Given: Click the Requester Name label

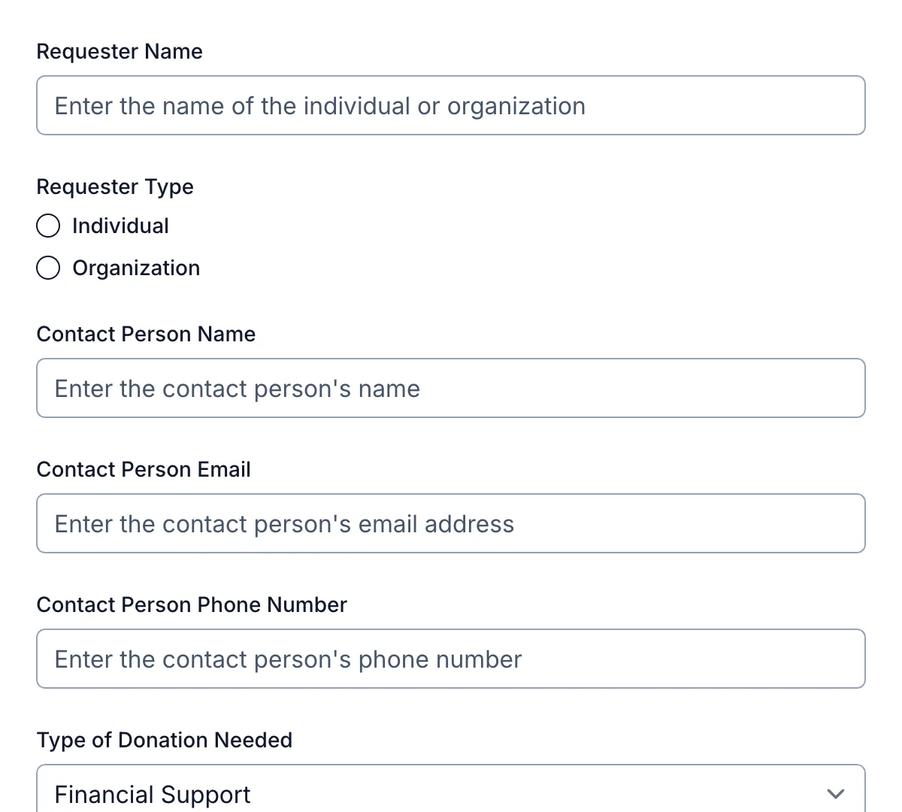Looking at the screenshot, I should [x=120, y=51].
